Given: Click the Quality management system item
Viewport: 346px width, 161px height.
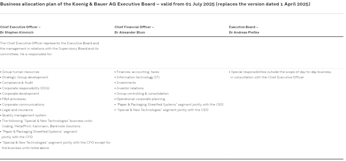Looking at the screenshot, I should pyautogui.click(x=24, y=115).
